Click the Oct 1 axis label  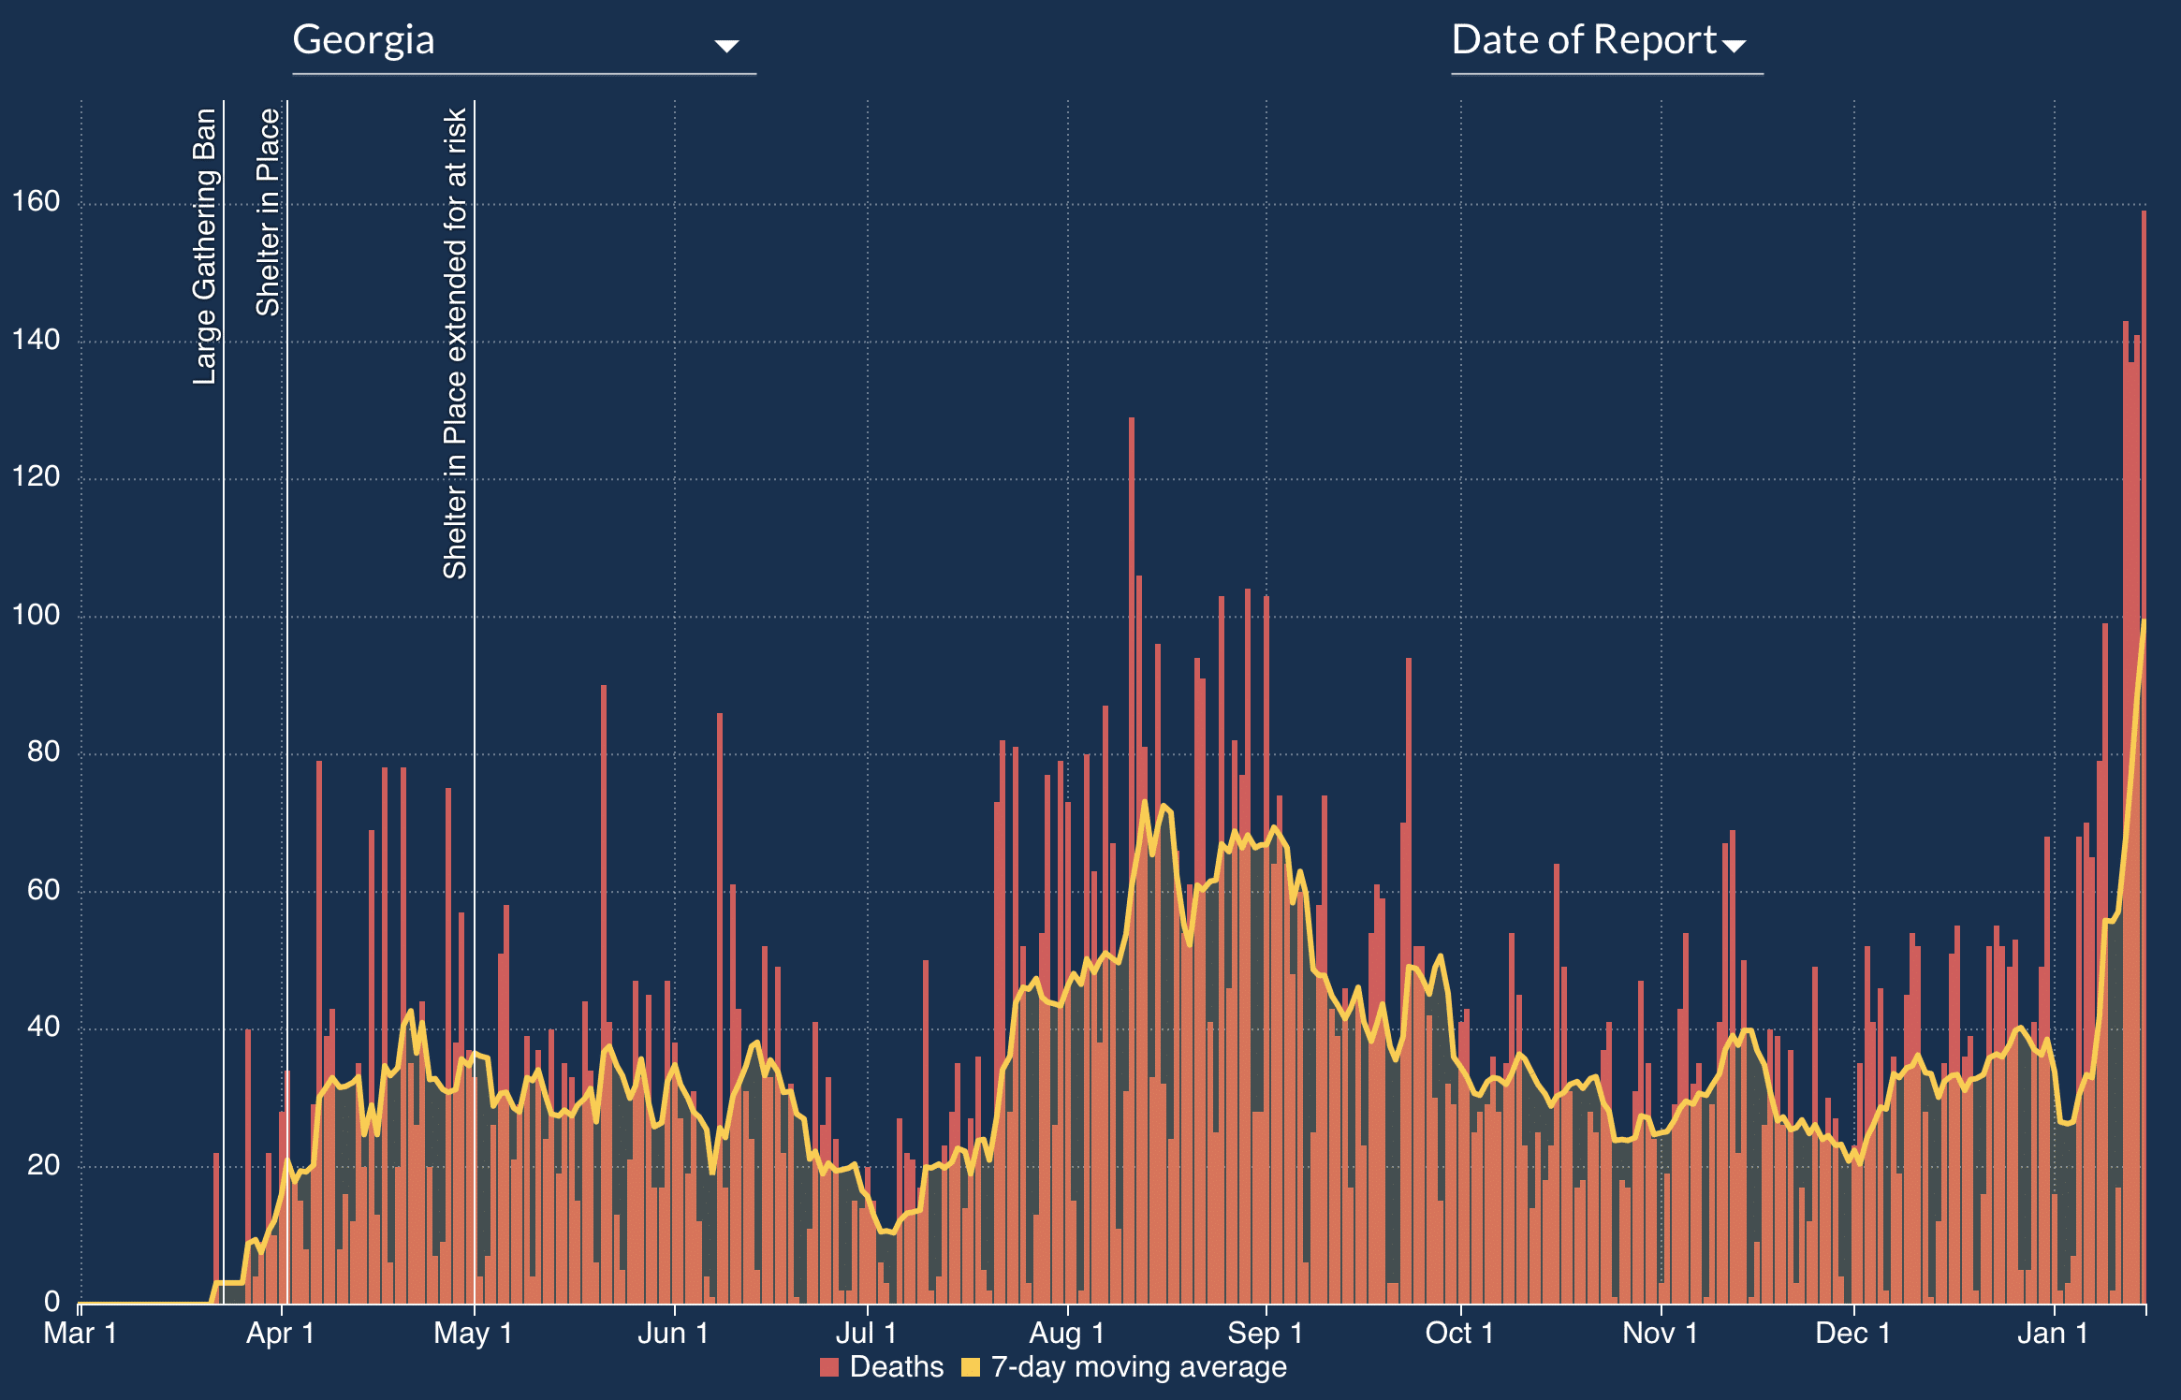(1459, 1333)
